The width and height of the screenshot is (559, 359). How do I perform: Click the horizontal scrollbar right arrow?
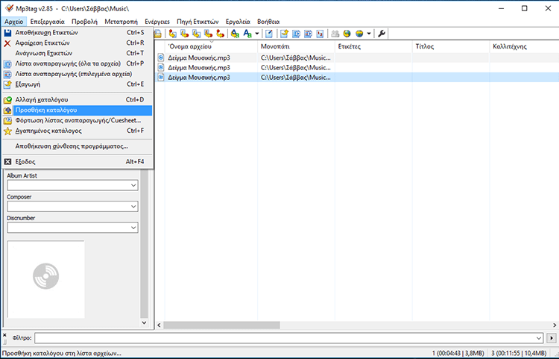[555, 325]
